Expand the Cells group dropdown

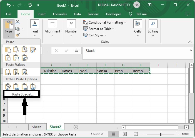(138, 36)
